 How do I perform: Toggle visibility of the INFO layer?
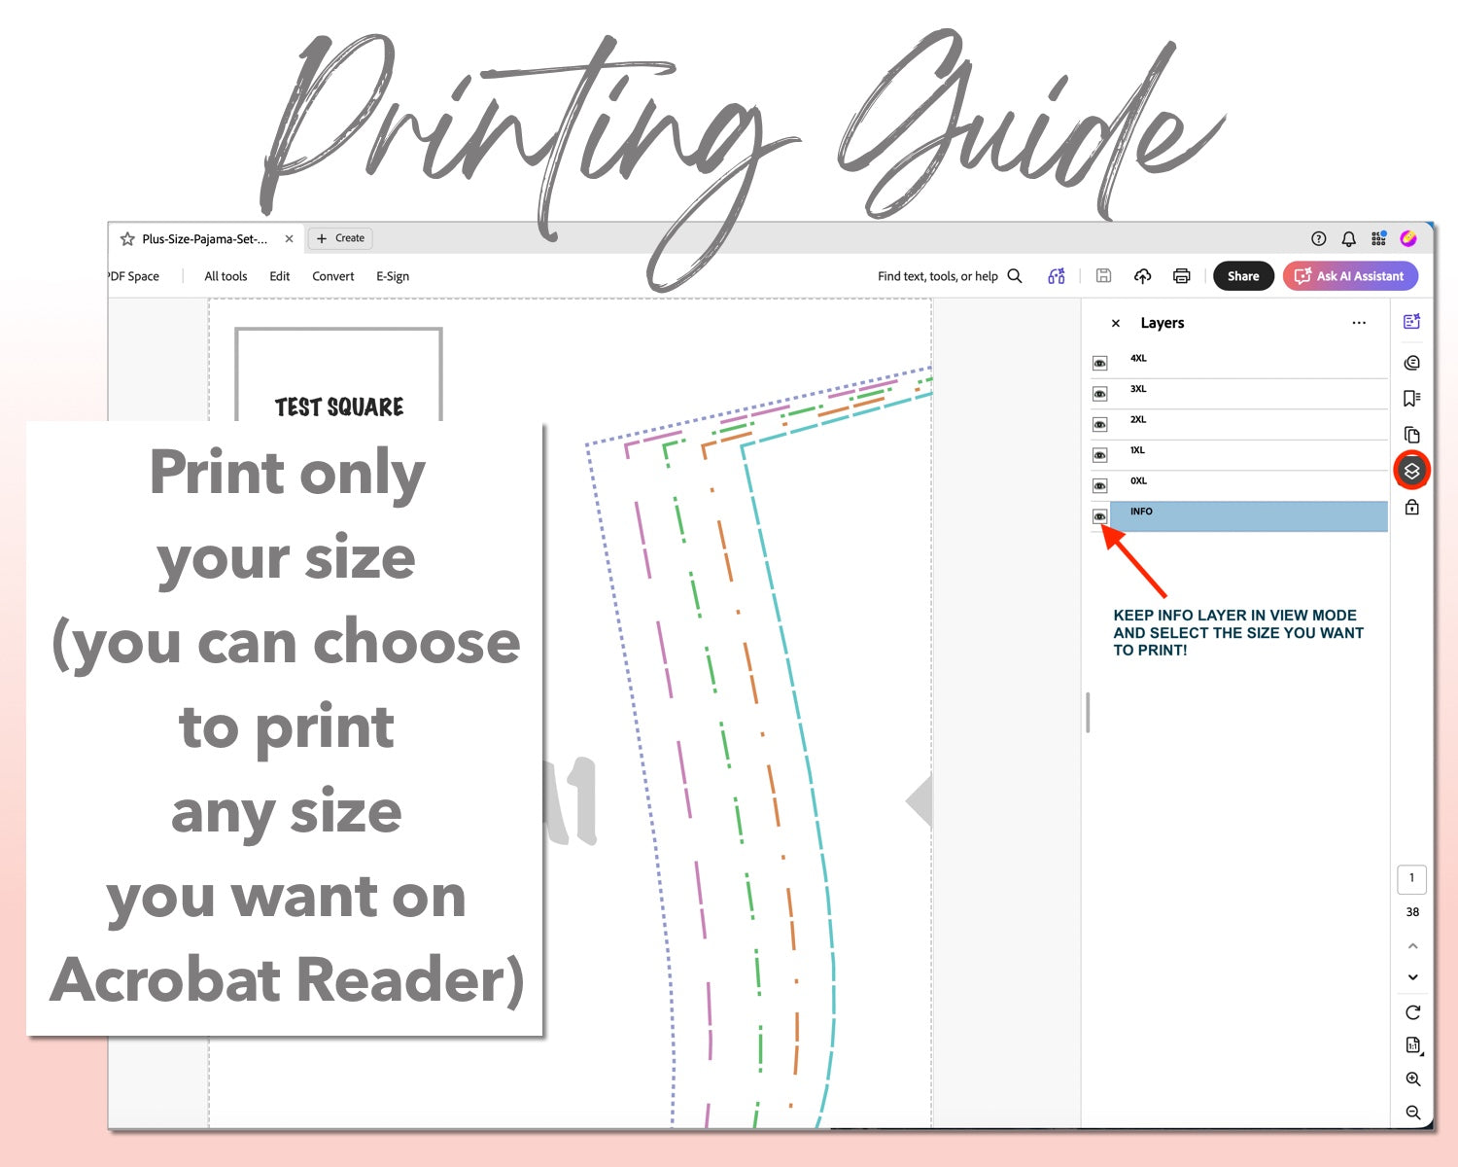point(1099,516)
